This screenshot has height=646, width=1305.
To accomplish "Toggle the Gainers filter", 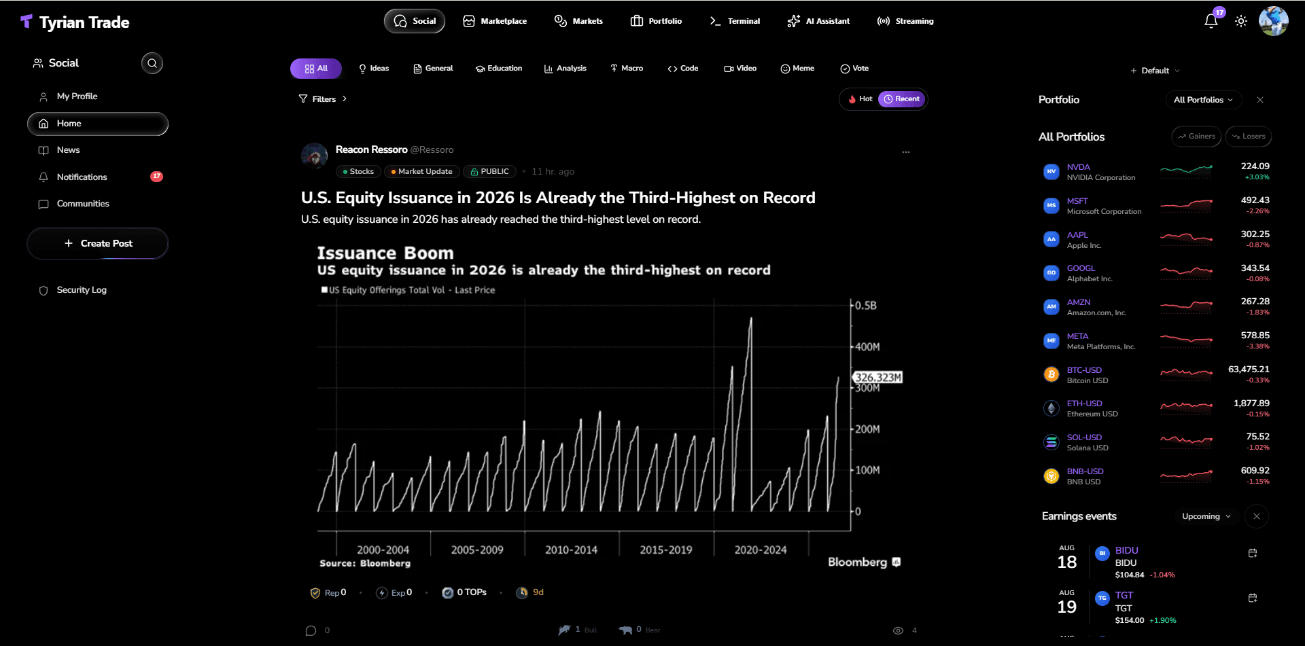I will click(x=1196, y=137).
